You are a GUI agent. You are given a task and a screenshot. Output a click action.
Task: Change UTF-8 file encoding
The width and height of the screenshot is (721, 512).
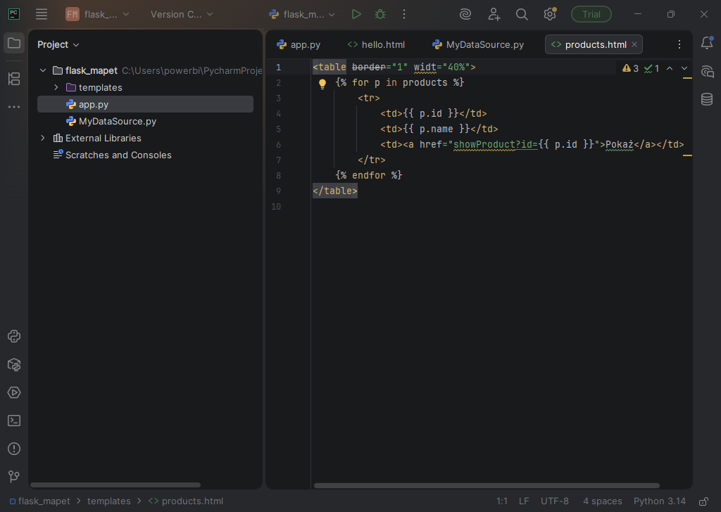(555, 501)
